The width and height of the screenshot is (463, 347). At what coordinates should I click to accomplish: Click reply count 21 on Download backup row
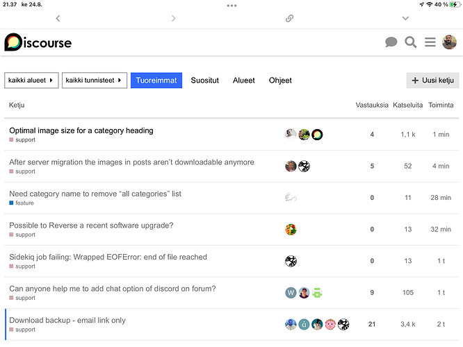click(x=372, y=324)
